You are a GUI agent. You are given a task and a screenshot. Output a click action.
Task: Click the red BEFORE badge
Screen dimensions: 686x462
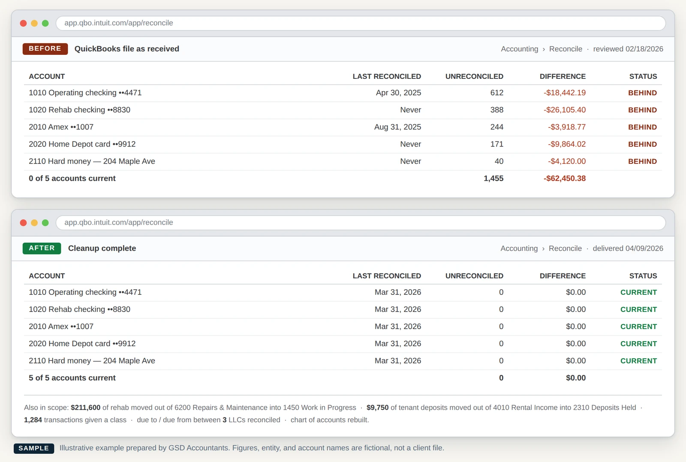pyautogui.click(x=45, y=49)
